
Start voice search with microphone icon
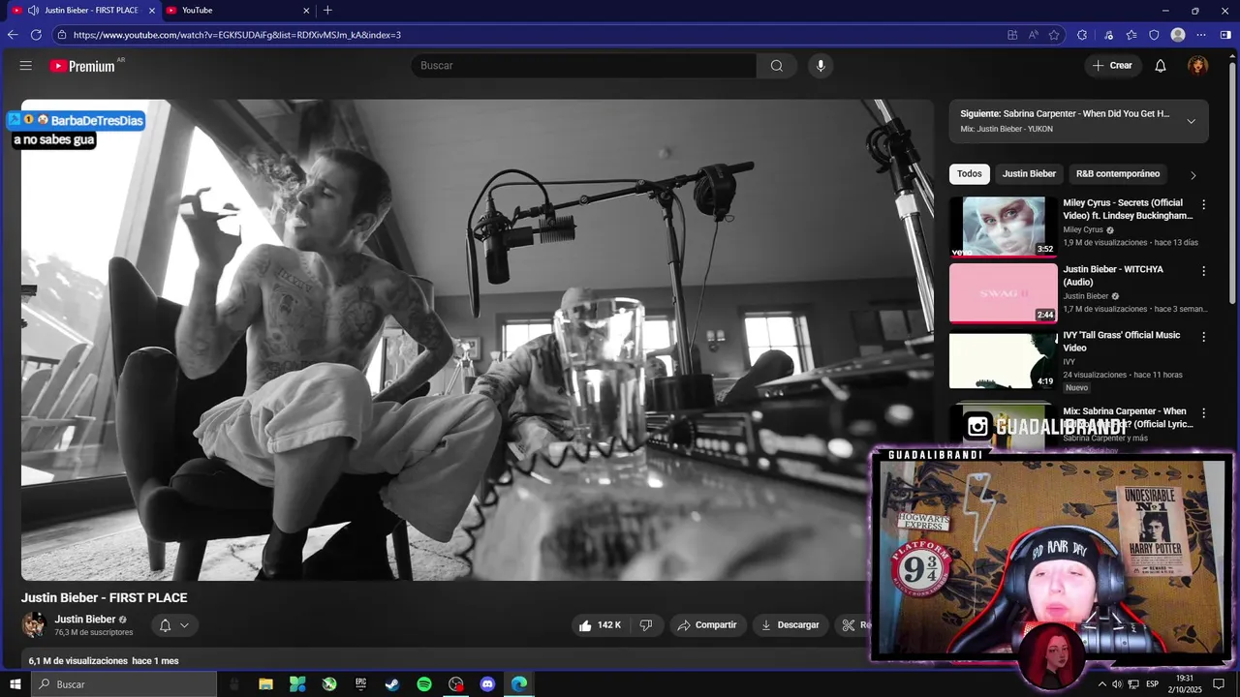(x=821, y=66)
